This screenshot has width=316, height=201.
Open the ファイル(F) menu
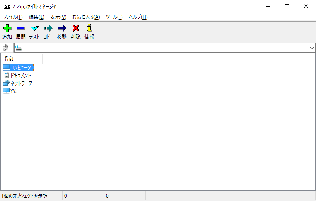[13, 17]
